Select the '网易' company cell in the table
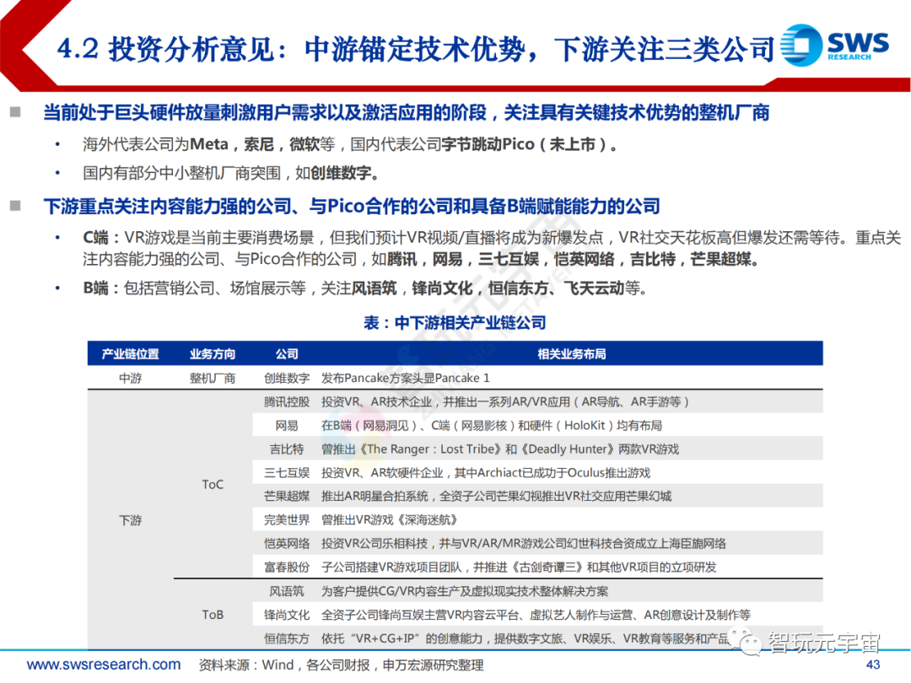The image size is (911, 683). coord(287,426)
